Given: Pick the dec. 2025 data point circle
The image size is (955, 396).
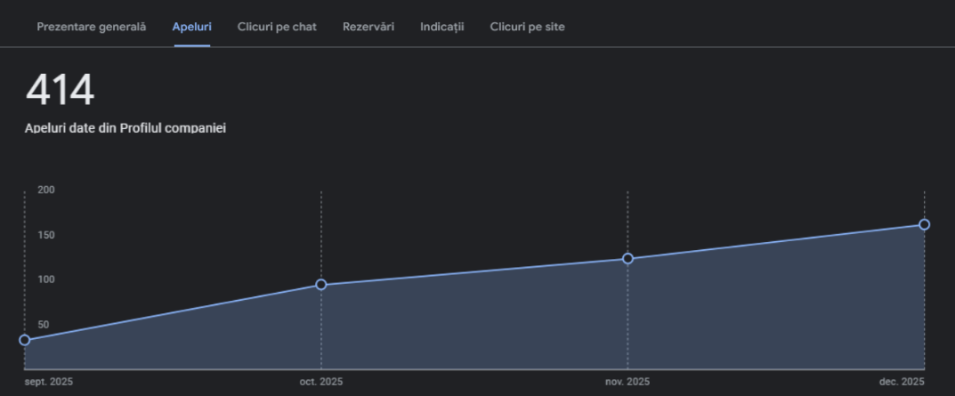Looking at the screenshot, I should point(924,224).
